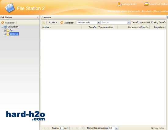Open the Management icon in header
Viewport: 168px width, 130px height.
(119, 4)
